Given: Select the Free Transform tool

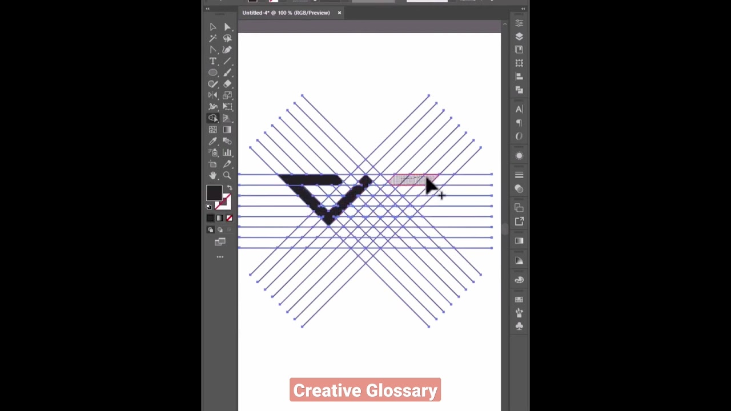Looking at the screenshot, I should [x=227, y=107].
